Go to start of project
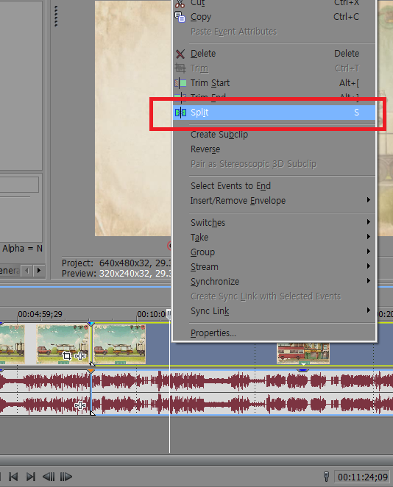This screenshot has width=393, height=487. (13, 477)
